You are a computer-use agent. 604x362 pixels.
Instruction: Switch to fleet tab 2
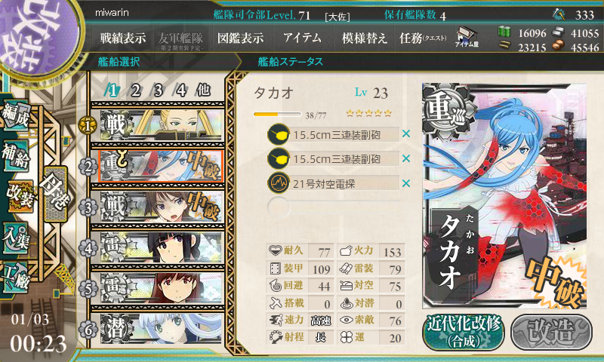(135, 90)
